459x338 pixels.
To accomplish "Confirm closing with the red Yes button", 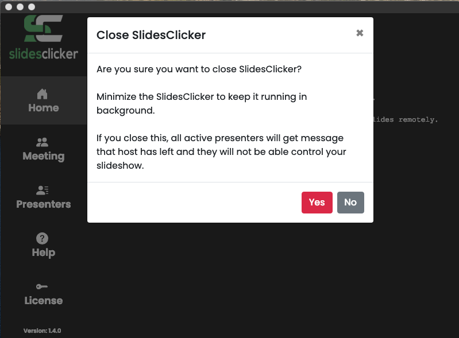I will pos(317,203).
